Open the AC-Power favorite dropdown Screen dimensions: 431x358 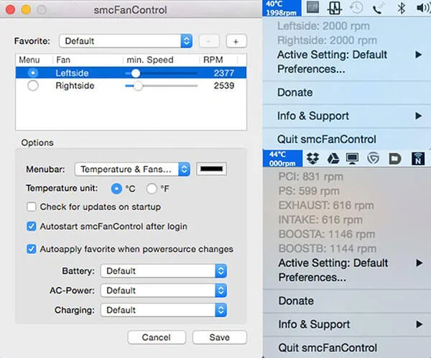click(x=164, y=290)
